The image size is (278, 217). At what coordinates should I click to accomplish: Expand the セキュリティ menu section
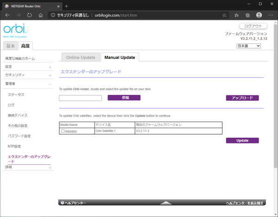point(50,75)
